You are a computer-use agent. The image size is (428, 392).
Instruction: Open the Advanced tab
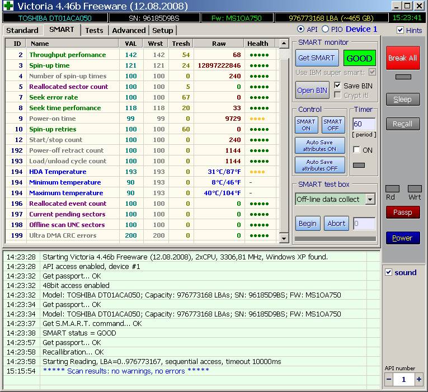129,30
